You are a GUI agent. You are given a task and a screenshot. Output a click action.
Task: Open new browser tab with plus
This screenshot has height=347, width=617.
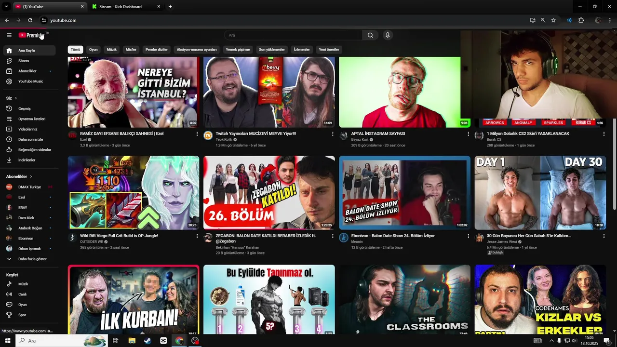coord(170,7)
